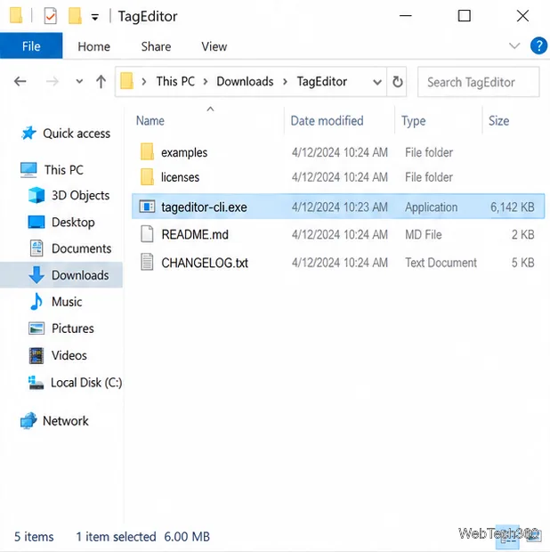The image size is (550, 552).
Task: Switch to the Share ribbon tab
Action: 156,46
